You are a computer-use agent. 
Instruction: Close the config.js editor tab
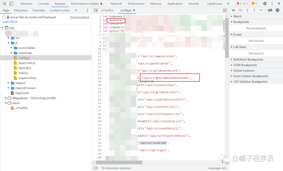(x=134, y=10)
